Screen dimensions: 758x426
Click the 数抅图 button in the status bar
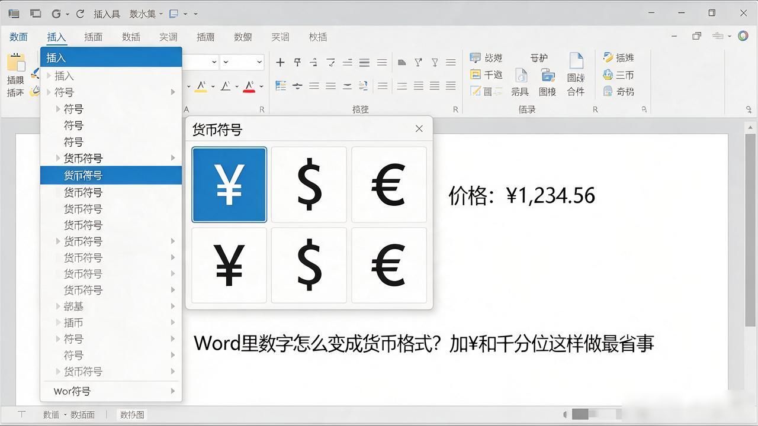pyautogui.click(x=132, y=415)
